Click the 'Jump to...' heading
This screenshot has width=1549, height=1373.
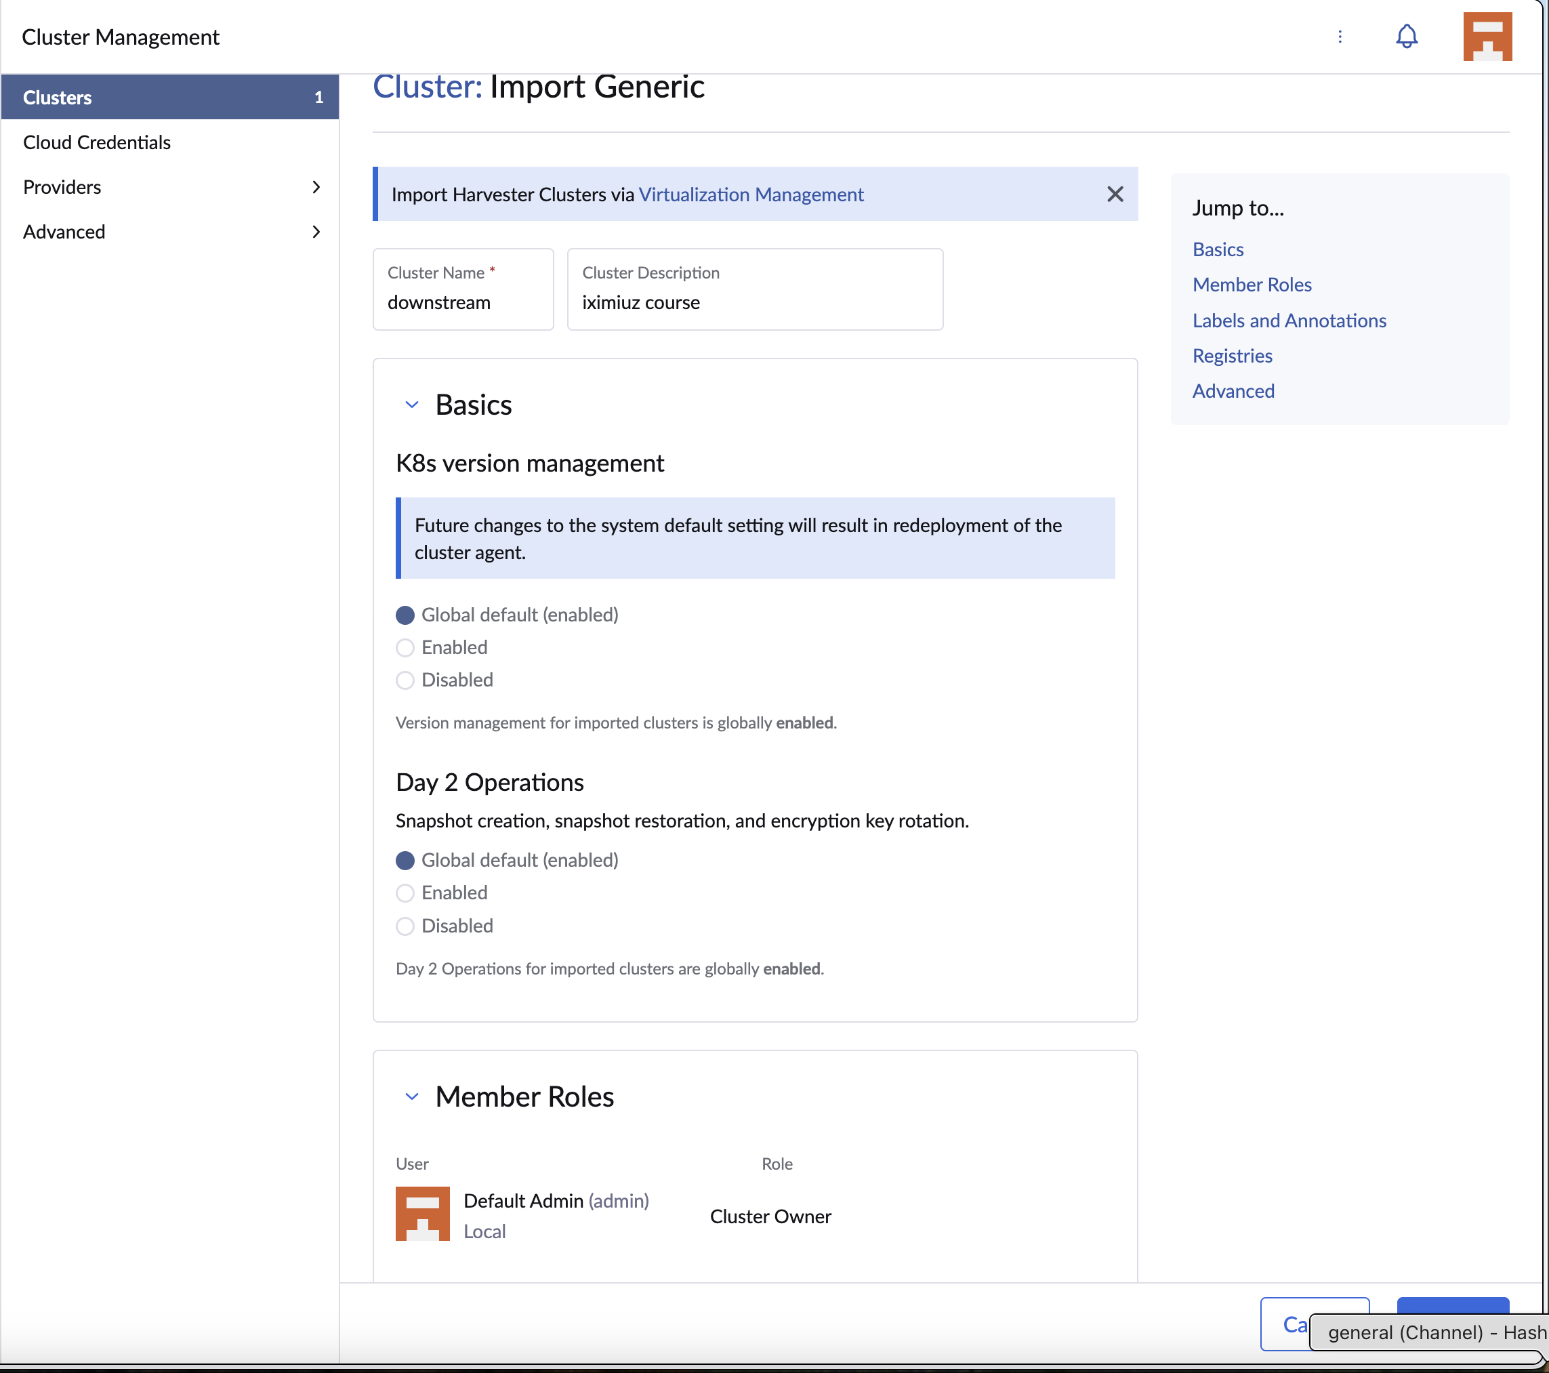[x=1237, y=207]
